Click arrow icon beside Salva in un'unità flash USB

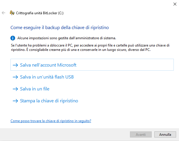[x=15, y=77]
